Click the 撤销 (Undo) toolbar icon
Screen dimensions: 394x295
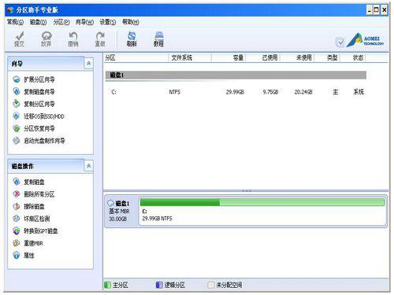pyautogui.click(x=73, y=39)
